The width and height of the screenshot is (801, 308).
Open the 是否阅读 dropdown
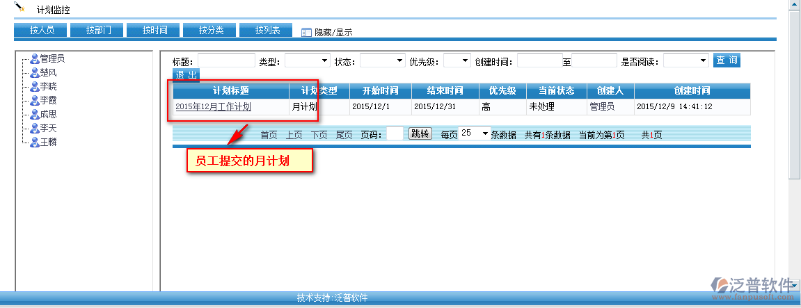[x=685, y=61]
